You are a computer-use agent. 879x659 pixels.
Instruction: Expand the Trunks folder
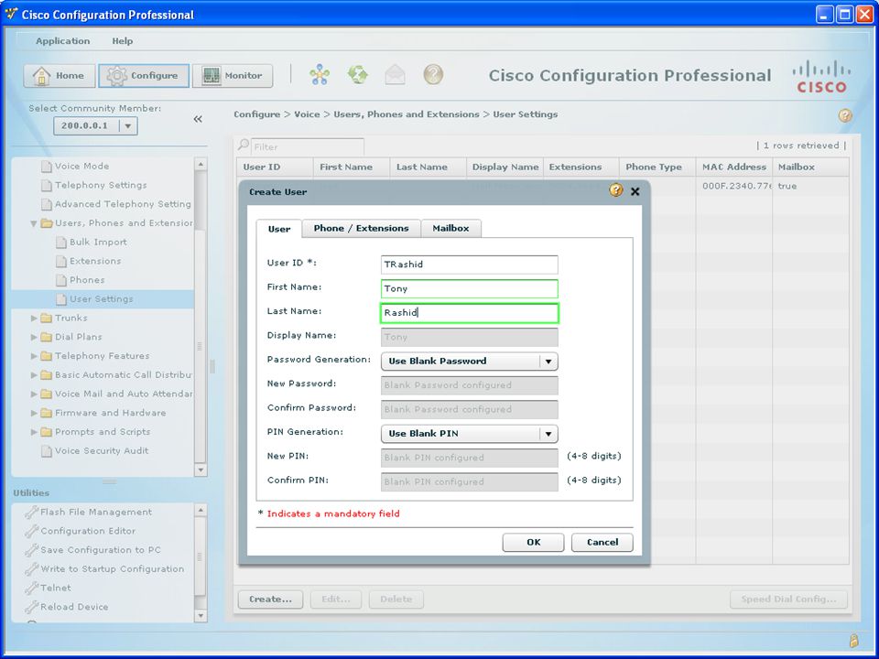[34, 319]
